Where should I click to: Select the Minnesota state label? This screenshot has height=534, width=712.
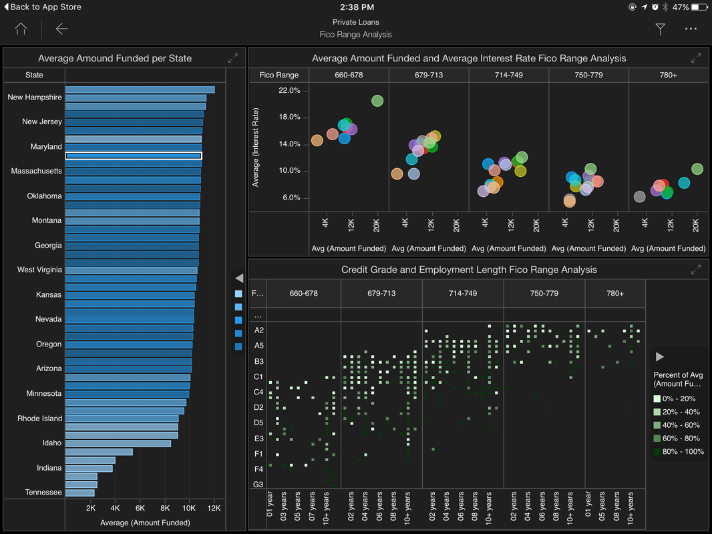[x=43, y=393]
